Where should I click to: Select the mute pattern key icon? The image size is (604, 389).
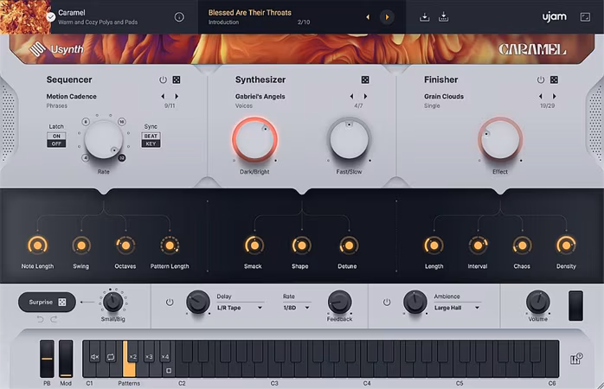coord(94,356)
